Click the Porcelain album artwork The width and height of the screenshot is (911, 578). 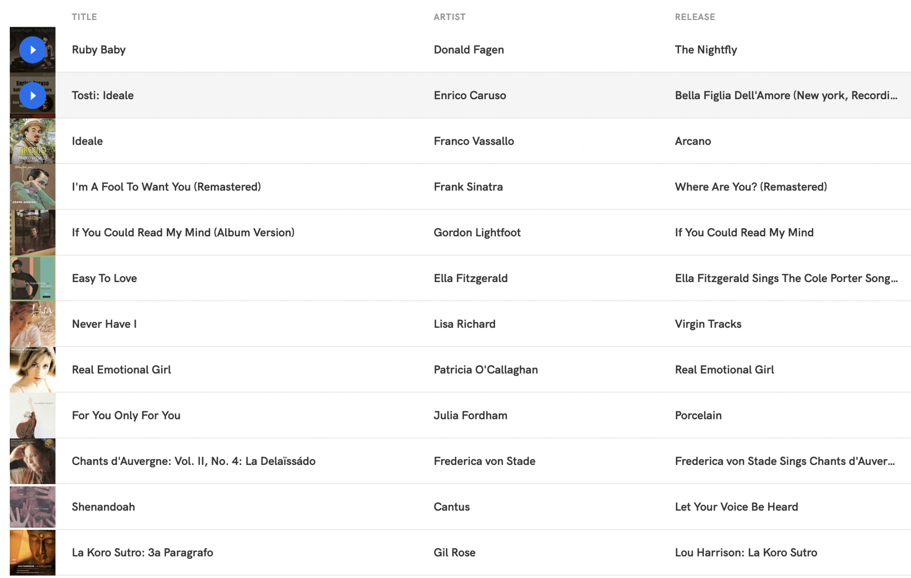pos(32,416)
